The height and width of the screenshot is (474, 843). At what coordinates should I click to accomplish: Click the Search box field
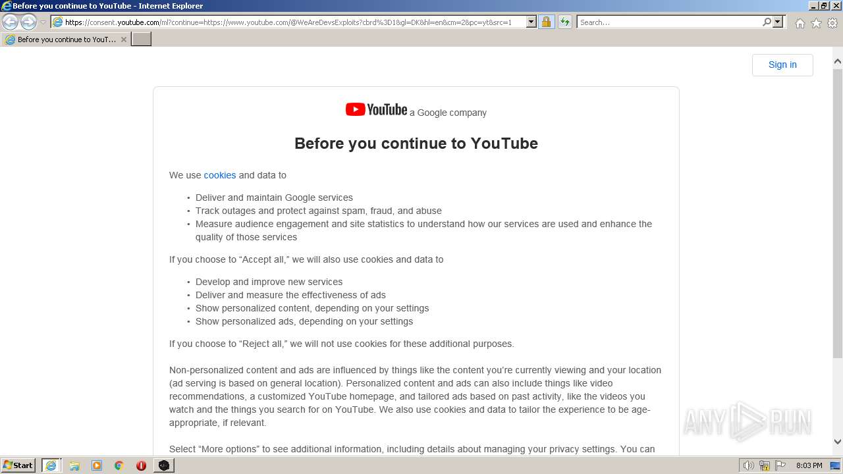pos(669,22)
